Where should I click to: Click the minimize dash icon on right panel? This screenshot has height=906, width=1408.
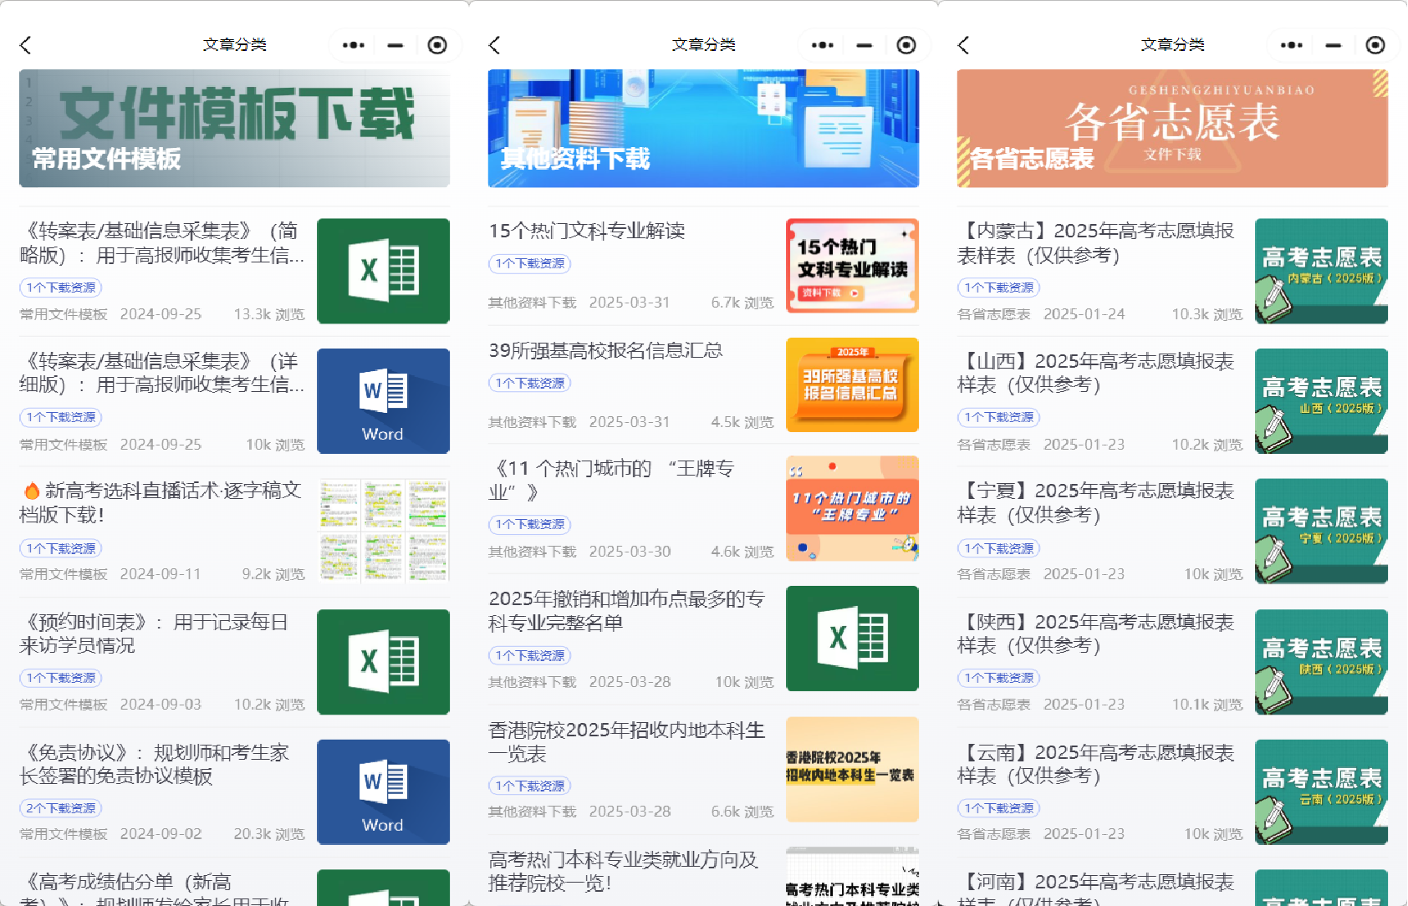click(x=1333, y=45)
